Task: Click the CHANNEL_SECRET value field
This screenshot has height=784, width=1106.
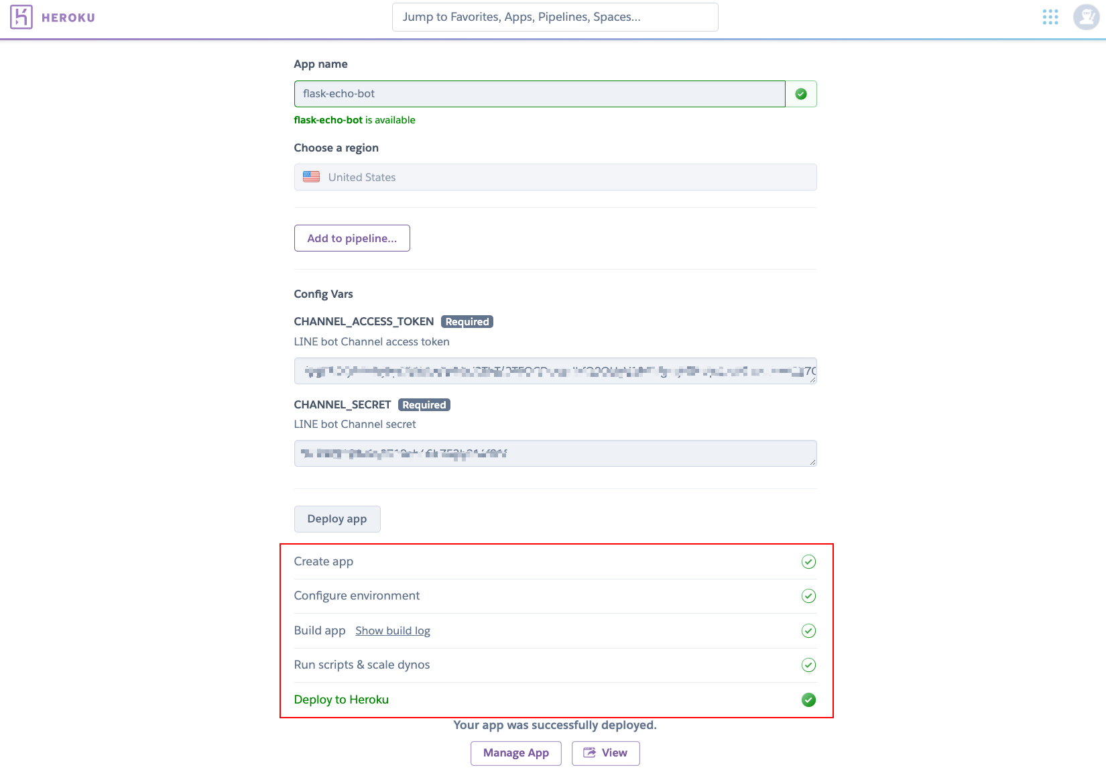Action: (555, 453)
